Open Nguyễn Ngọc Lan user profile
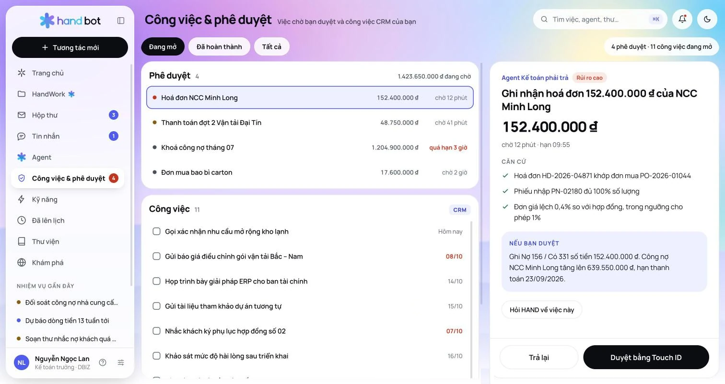 (52, 362)
